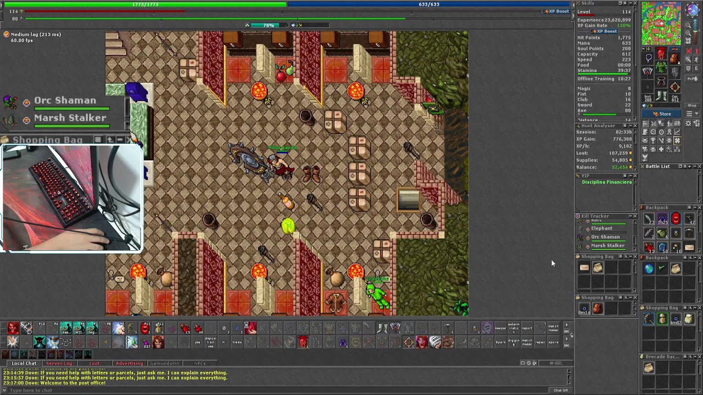This screenshot has width=703, height=395.
Task: Open the Store button below the equipment
Action: click(x=661, y=114)
